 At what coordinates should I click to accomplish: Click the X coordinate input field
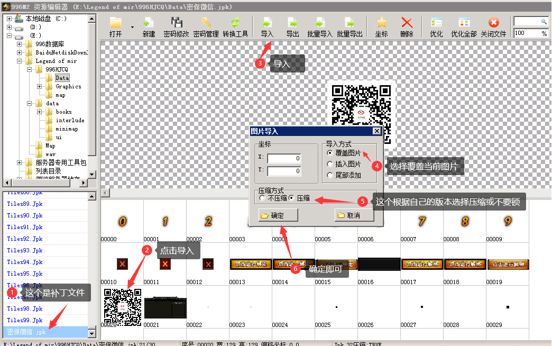284,158
